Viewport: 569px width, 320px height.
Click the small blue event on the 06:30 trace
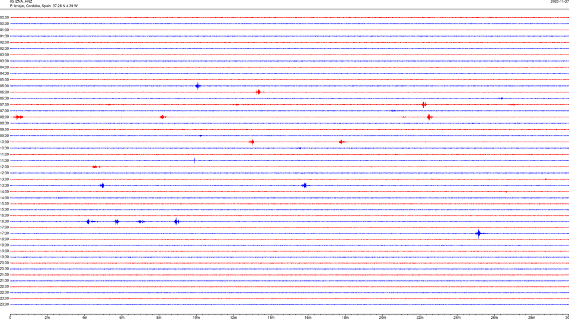coord(502,98)
